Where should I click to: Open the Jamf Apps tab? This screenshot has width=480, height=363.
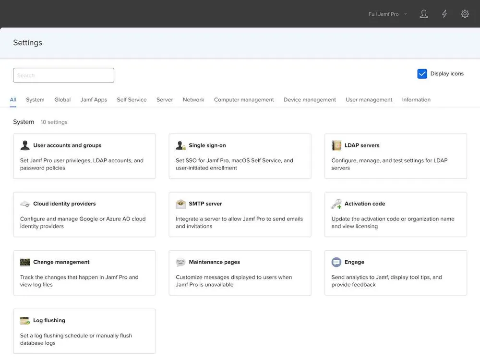94,100
